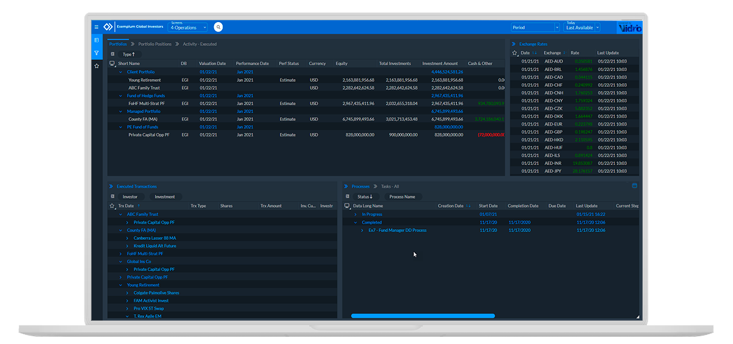
Task: Switch to the Activity - Executed tab
Action: 200,44
